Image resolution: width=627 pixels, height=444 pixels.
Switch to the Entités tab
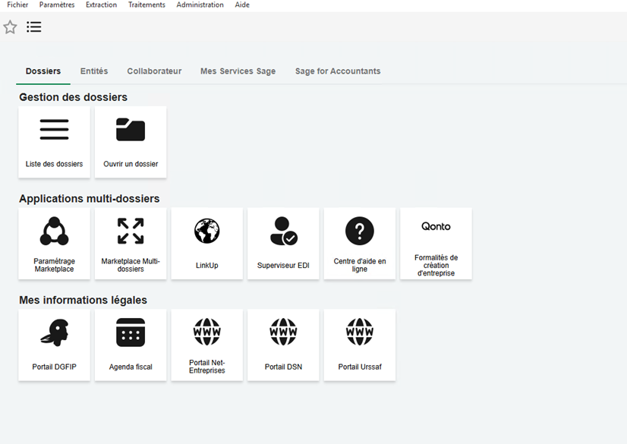(x=94, y=71)
